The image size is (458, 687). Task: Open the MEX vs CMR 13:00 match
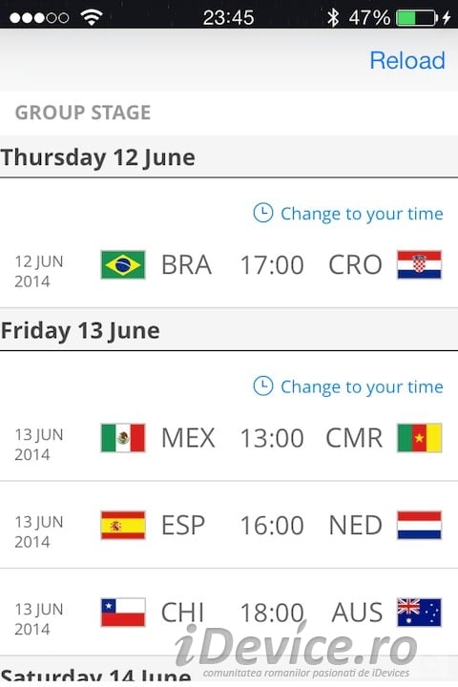(229, 437)
